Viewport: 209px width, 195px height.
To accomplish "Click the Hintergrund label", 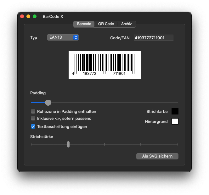I will pos(156,122).
